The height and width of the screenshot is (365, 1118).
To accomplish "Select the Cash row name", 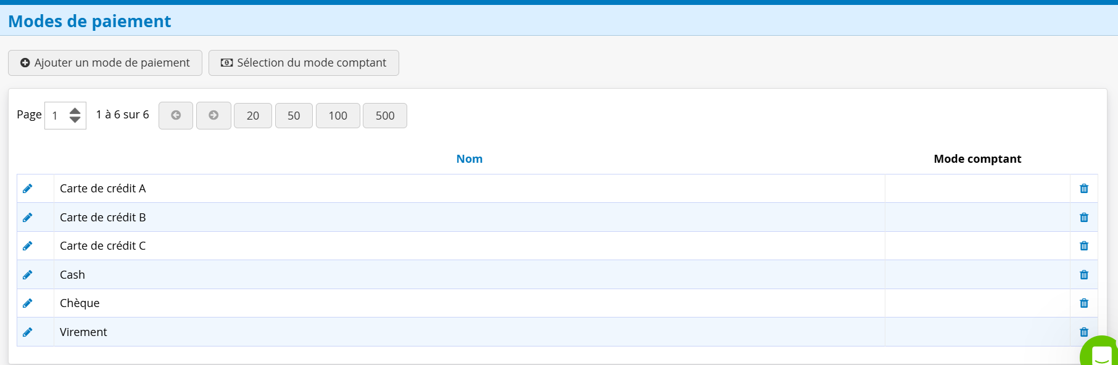I will pyautogui.click(x=72, y=275).
